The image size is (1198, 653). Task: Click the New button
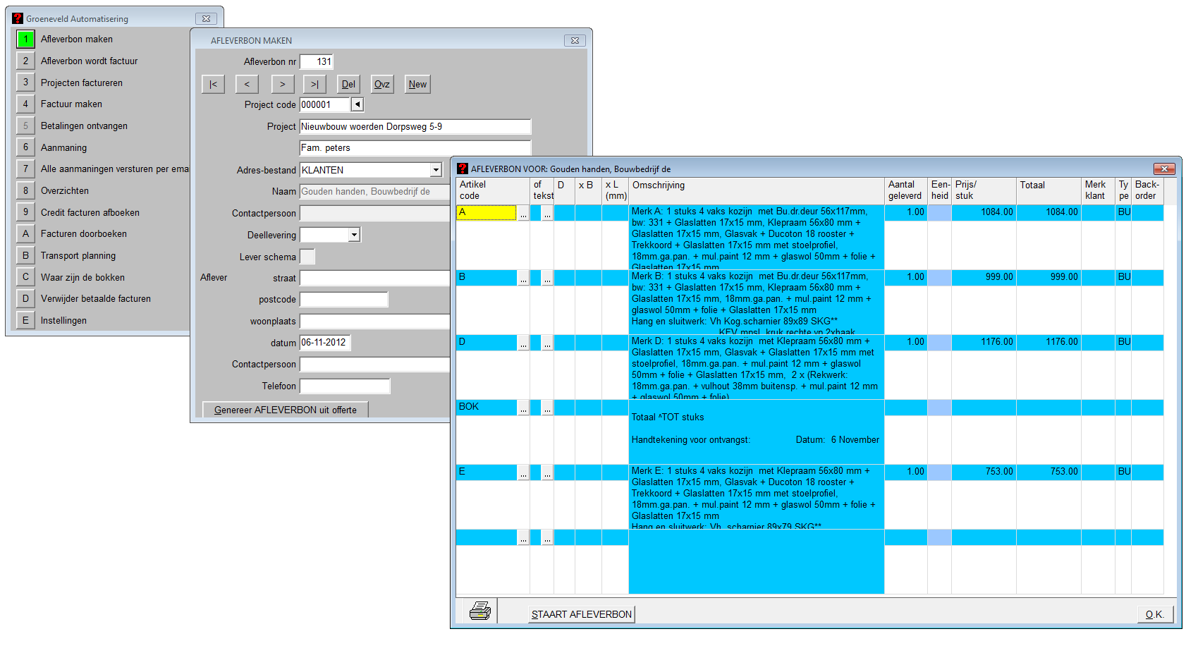[x=417, y=85]
